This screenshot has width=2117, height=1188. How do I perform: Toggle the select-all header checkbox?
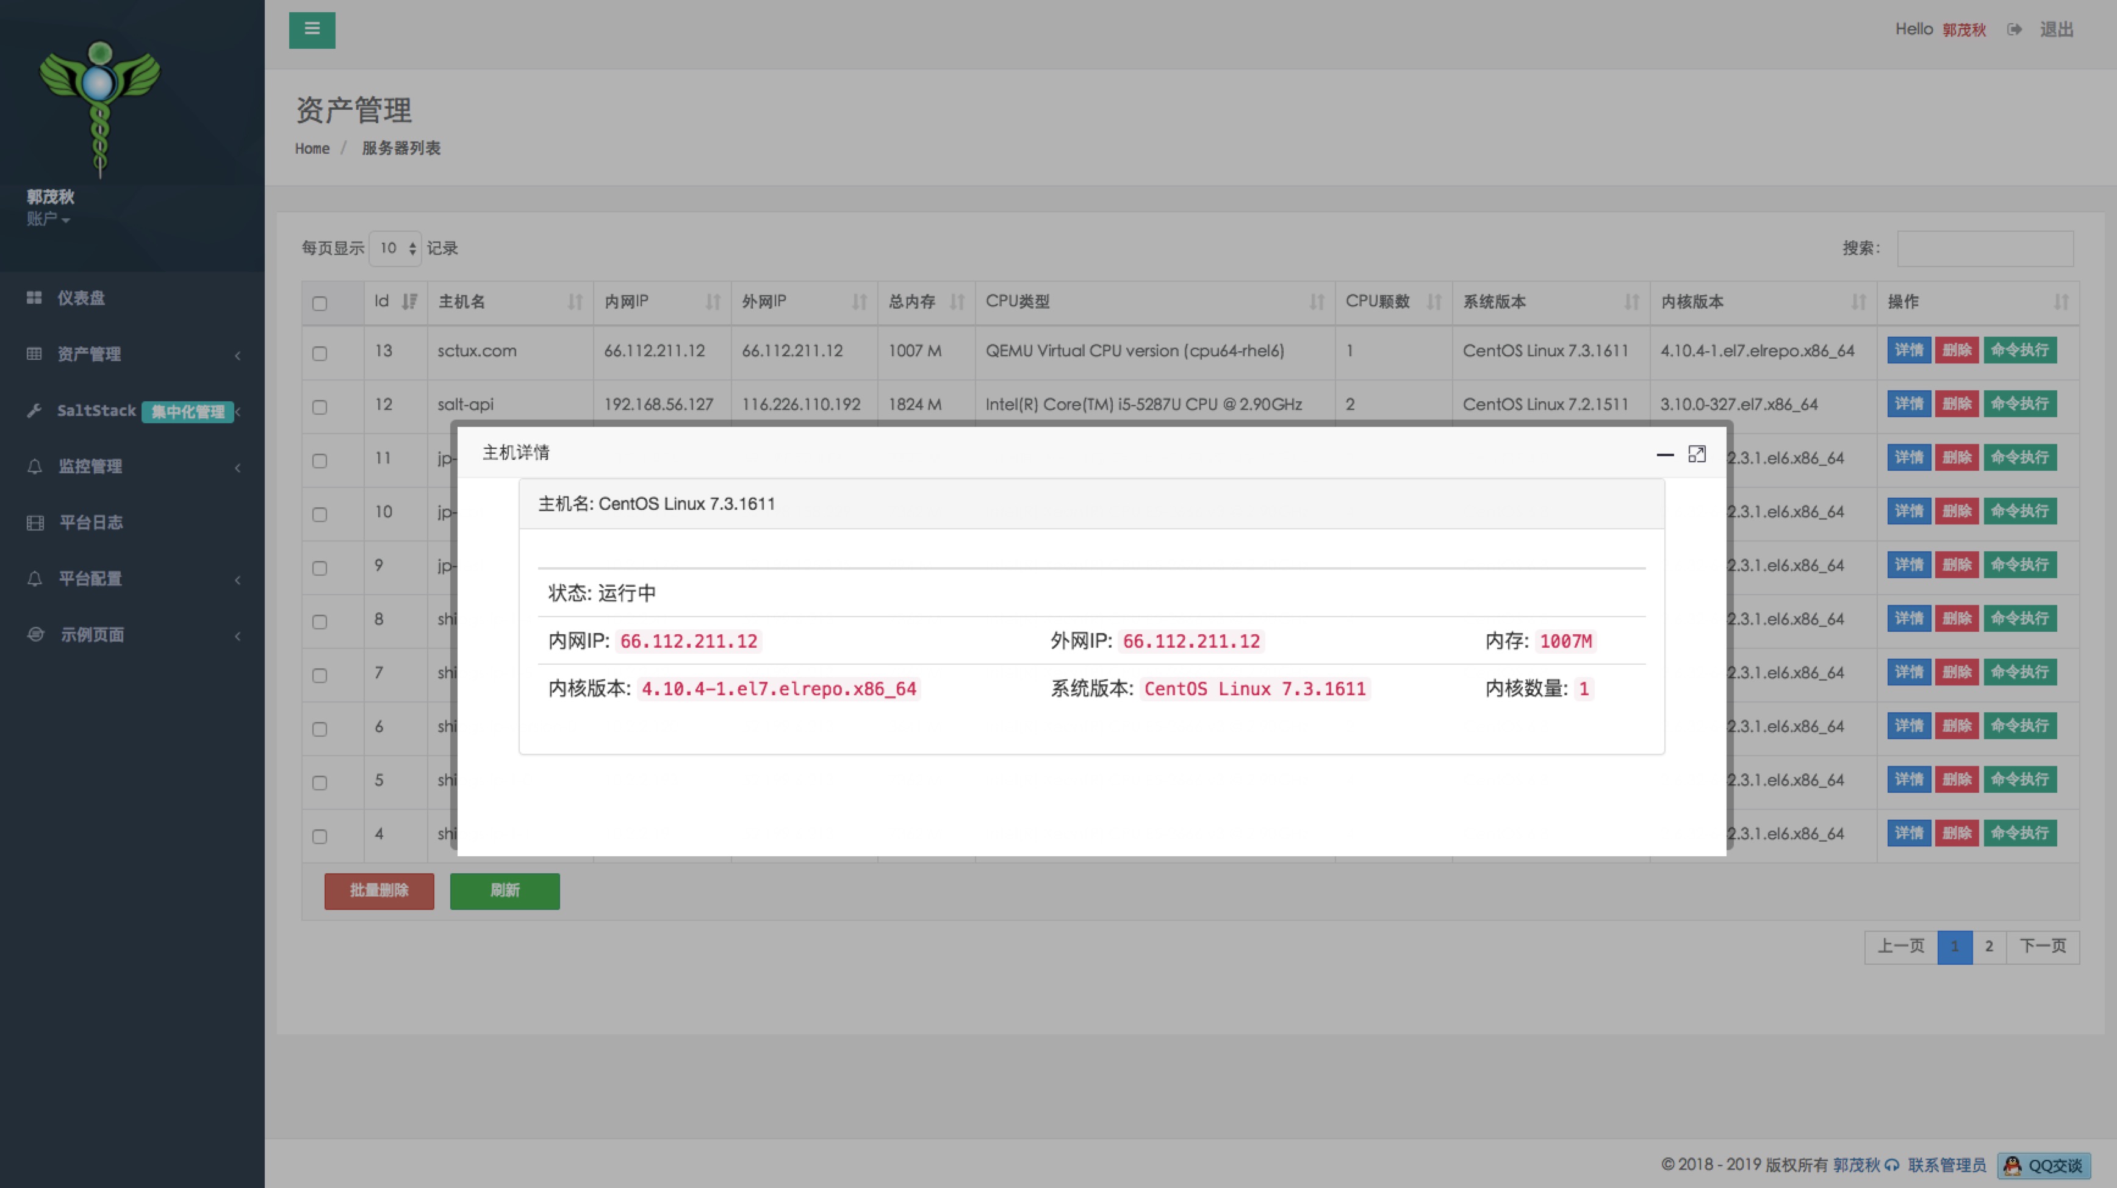pos(320,303)
